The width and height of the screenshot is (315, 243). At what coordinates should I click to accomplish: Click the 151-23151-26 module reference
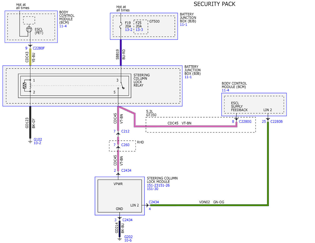point(158,185)
